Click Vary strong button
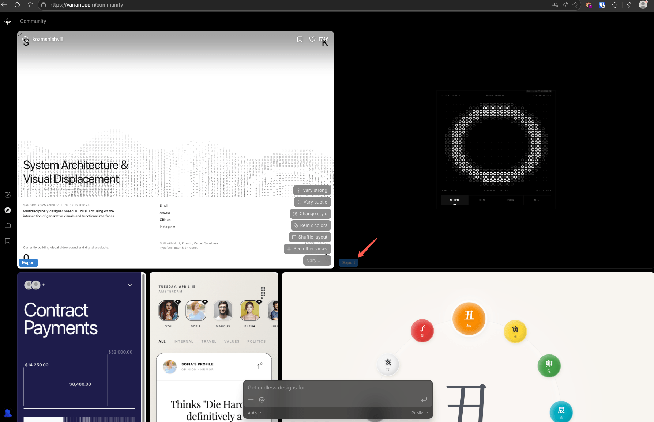654x422 pixels. [312, 190]
